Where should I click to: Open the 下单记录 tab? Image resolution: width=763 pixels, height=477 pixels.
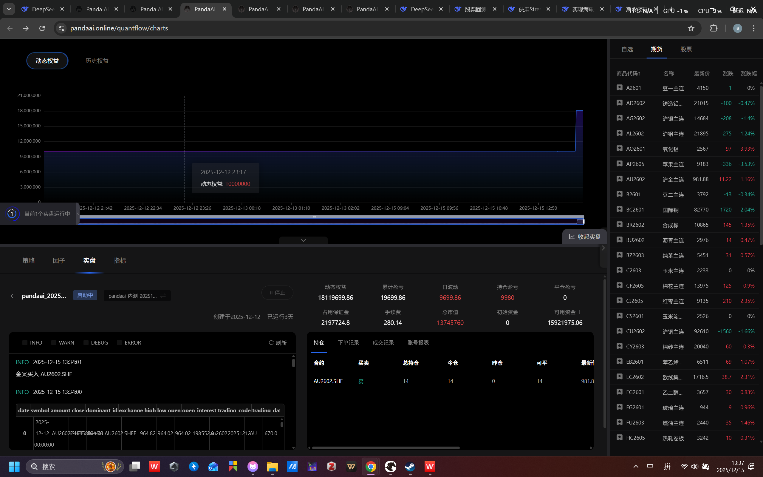pos(348,342)
